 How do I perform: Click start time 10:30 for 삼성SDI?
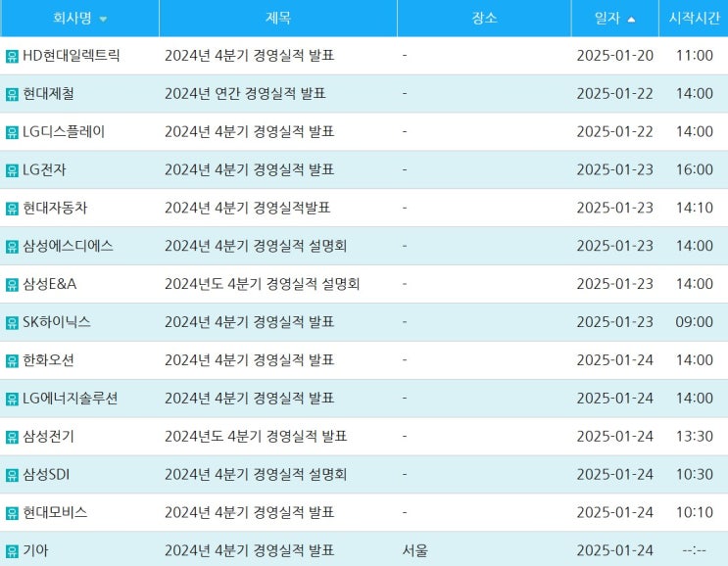click(694, 474)
